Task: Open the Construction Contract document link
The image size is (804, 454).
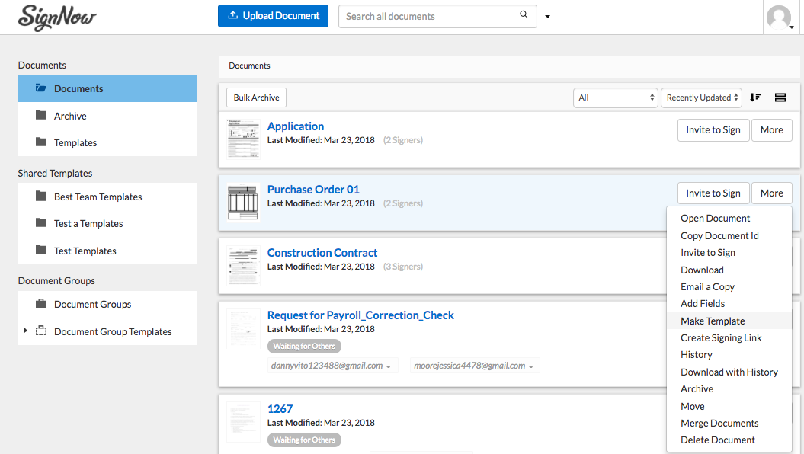Action: 322,252
